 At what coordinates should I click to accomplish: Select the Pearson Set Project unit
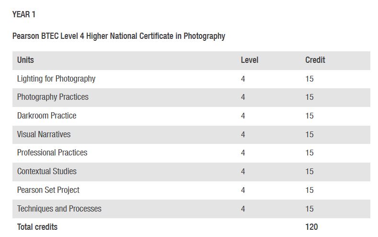coord(48,190)
